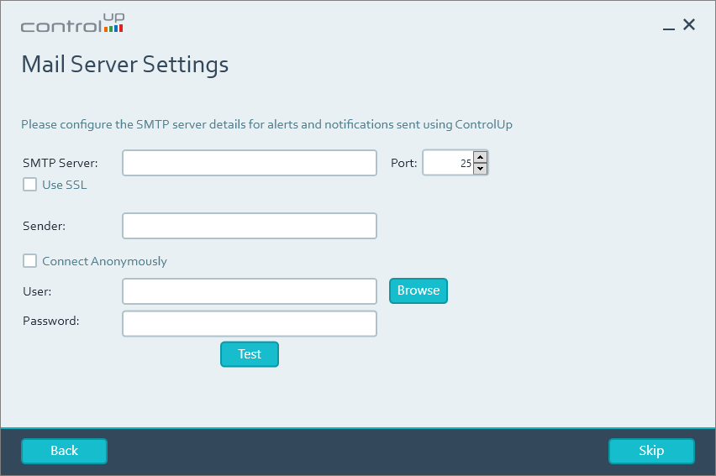Viewport: 716px width, 476px height.
Task: Enable the Use SSL checkbox
Action: [30, 185]
